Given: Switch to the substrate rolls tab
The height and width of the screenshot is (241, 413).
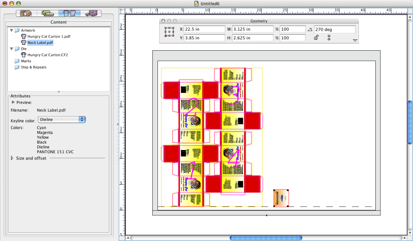Looking at the screenshot, I should point(47,13).
